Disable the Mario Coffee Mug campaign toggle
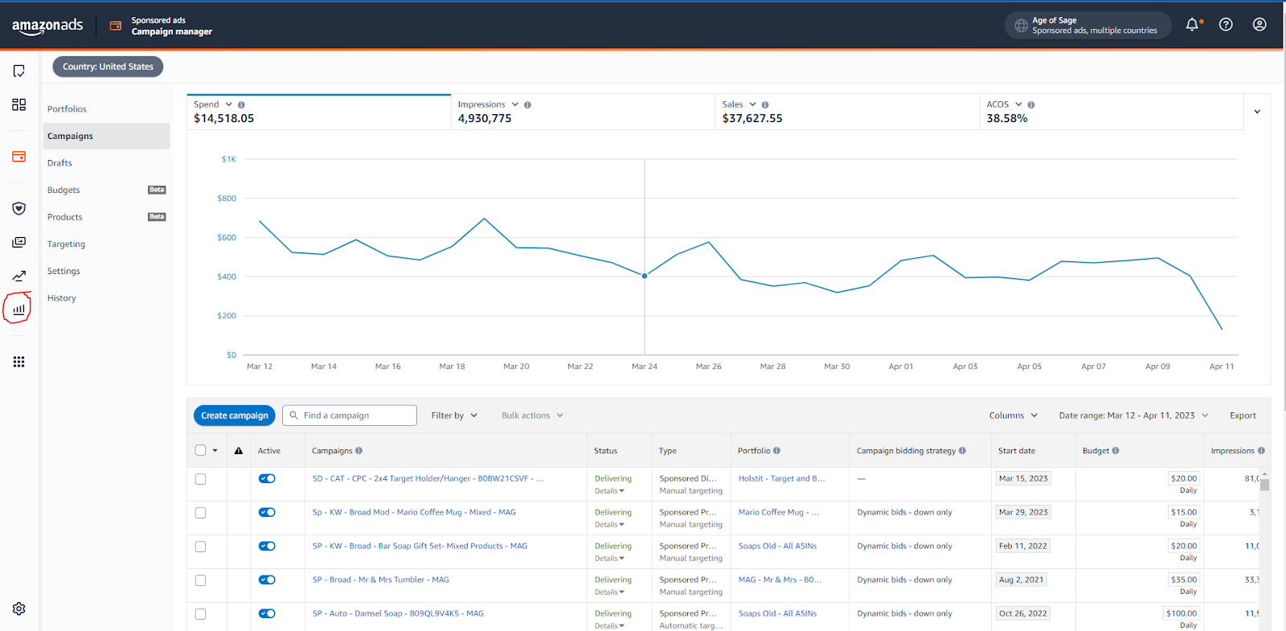Image resolution: width=1286 pixels, height=631 pixels. [x=267, y=512]
